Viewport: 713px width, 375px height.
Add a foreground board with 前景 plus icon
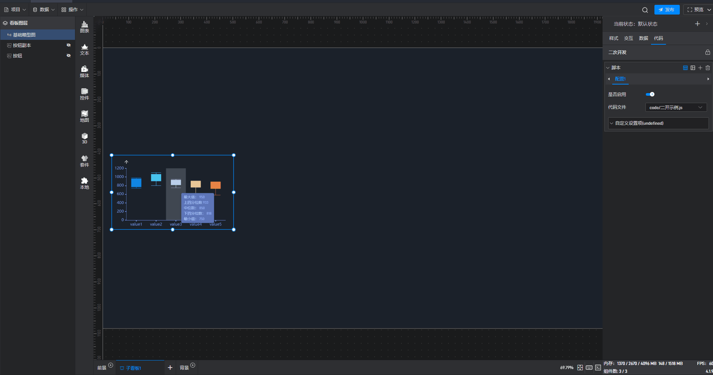click(110, 365)
